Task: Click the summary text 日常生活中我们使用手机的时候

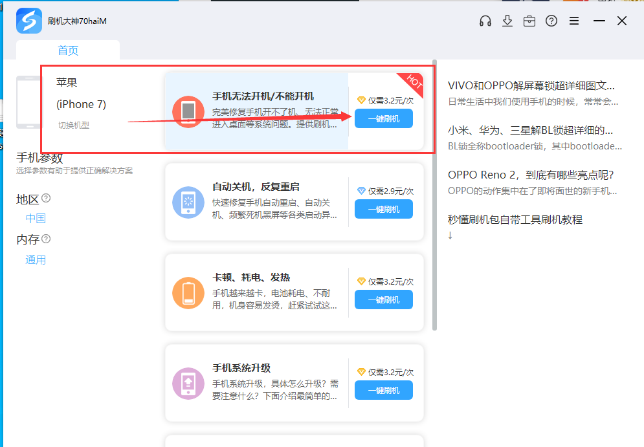Action: click(533, 102)
